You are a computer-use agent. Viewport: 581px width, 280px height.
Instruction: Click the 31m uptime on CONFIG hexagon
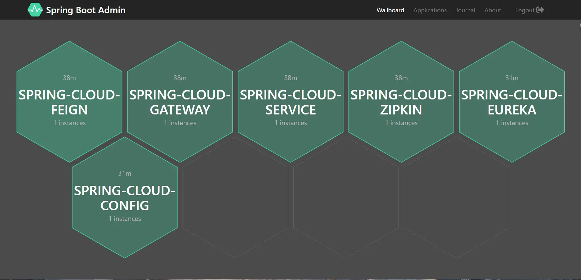(125, 174)
